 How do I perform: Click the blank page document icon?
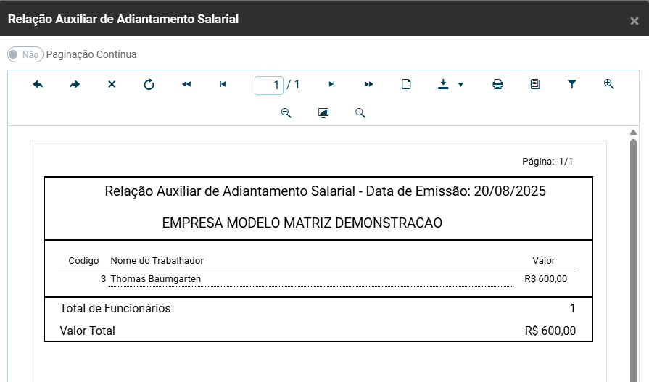coord(406,85)
